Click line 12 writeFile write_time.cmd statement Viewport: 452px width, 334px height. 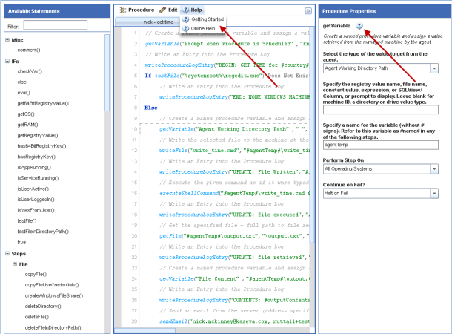tap(234, 151)
